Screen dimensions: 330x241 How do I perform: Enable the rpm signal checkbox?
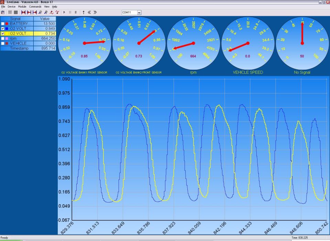[x=3, y=38]
